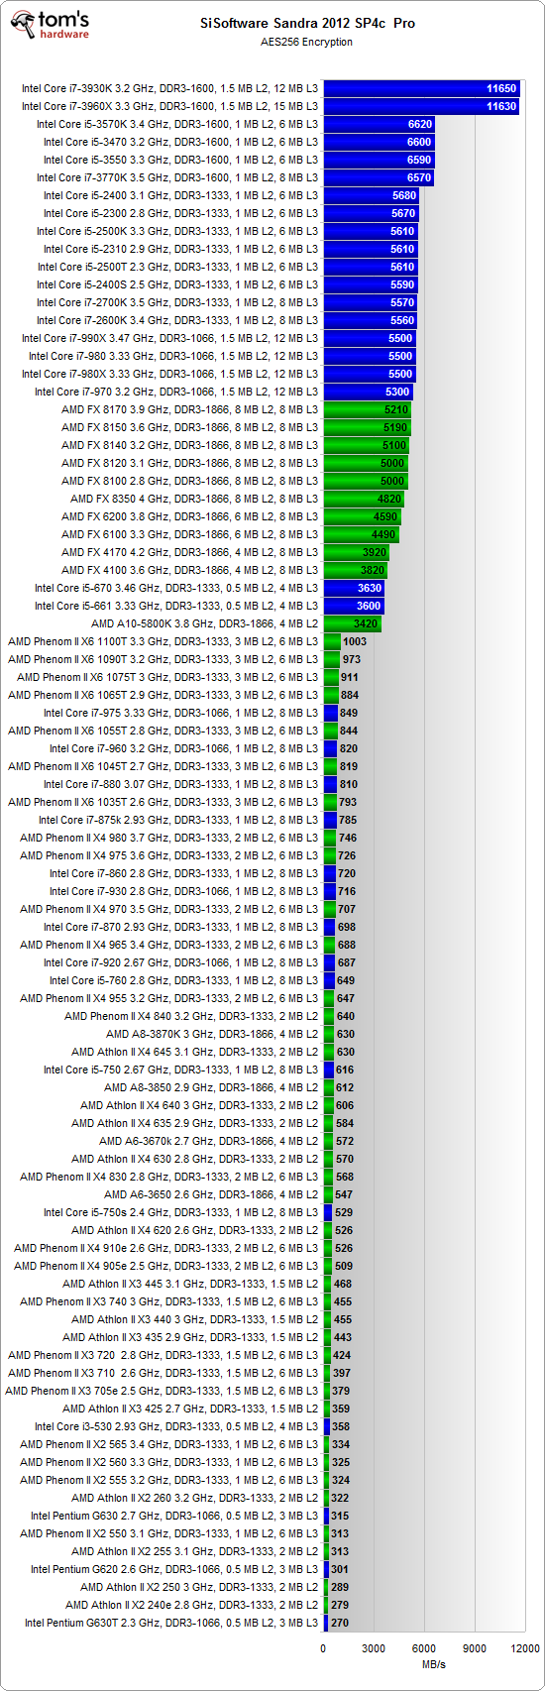
Task: Click the Intel Core i7-920 label
Action: 180,962
